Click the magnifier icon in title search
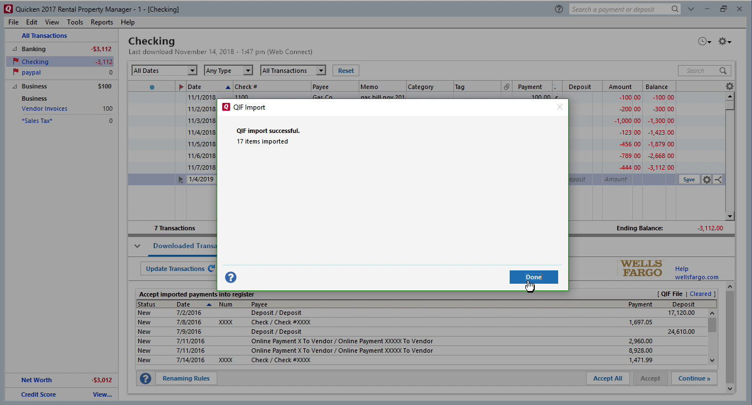 675,9
